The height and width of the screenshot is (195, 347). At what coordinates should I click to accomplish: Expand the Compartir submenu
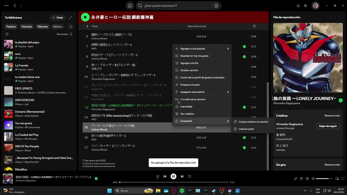point(202,121)
